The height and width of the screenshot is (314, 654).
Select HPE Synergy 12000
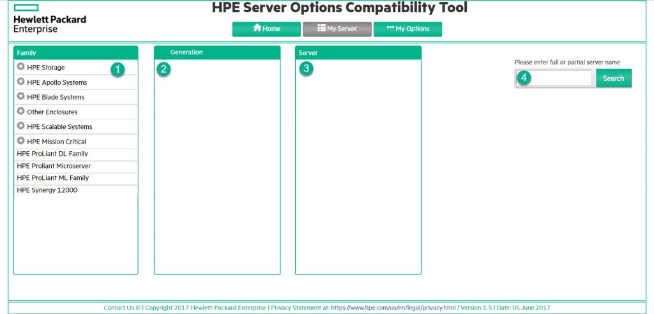click(x=76, y=191)
